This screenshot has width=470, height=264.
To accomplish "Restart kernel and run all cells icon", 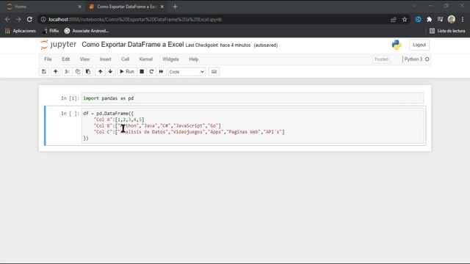I will pyautogui.click(x=162, y=72).
